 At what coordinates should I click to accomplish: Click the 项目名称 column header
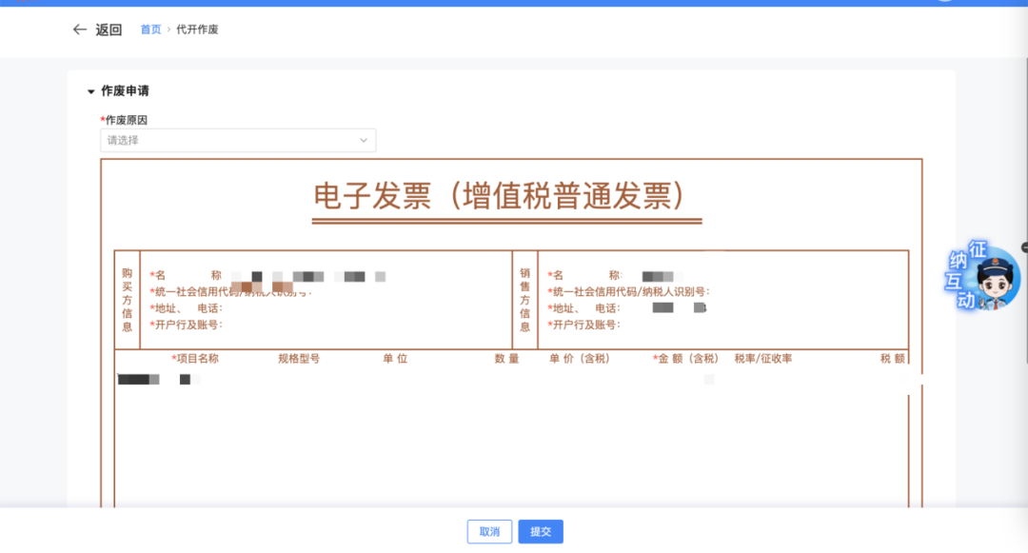click(x=195, y=359)
